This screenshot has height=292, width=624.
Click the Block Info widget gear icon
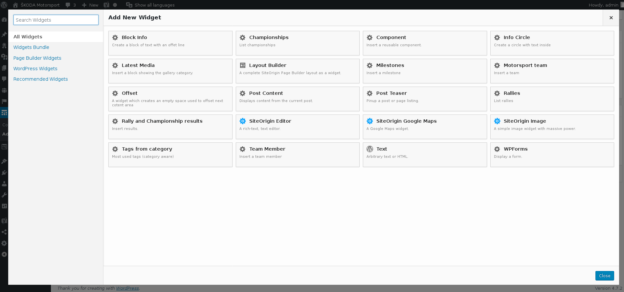115,37
